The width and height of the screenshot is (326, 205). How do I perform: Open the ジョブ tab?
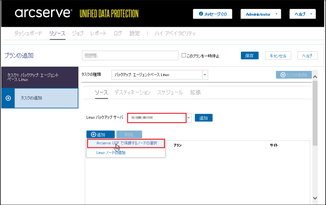(77, 33)
